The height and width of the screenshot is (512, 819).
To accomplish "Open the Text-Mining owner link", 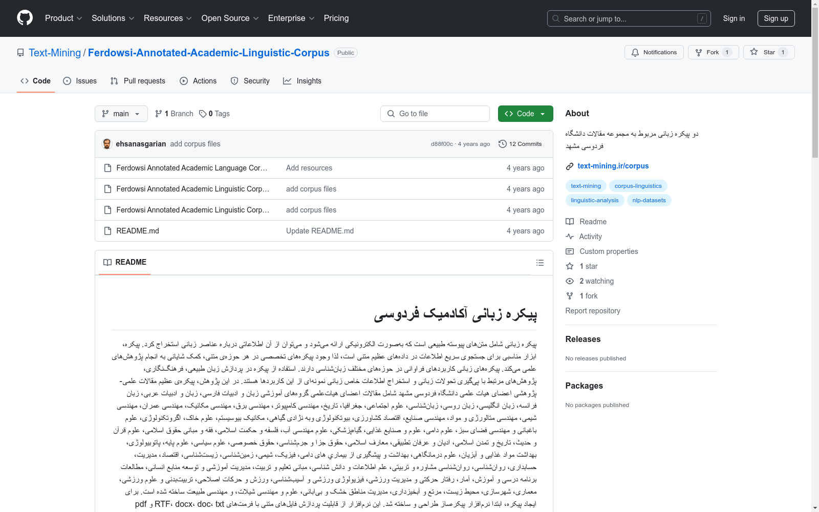I will (x=55, y=53).
